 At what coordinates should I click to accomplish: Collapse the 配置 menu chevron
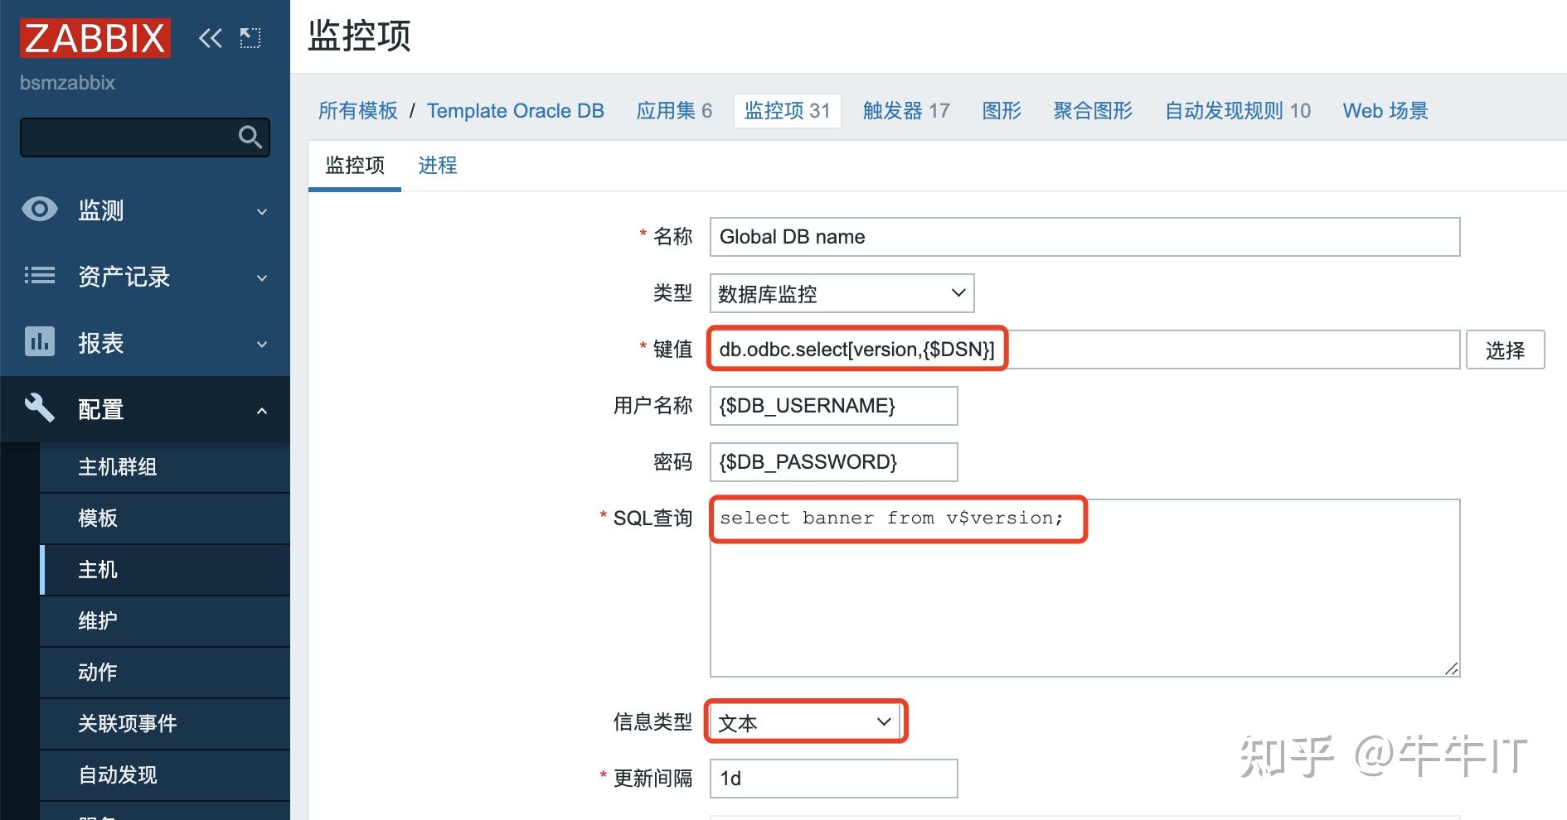[x=262, y=410]
